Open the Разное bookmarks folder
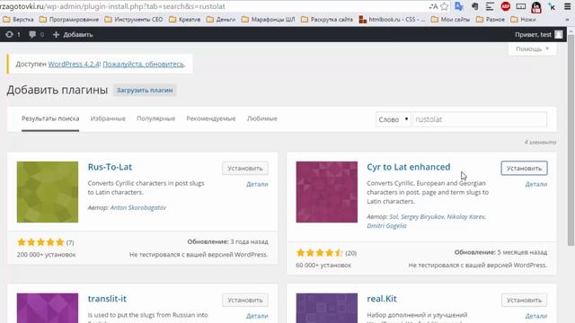Screen dimensions: 575x323 point(491,20)
